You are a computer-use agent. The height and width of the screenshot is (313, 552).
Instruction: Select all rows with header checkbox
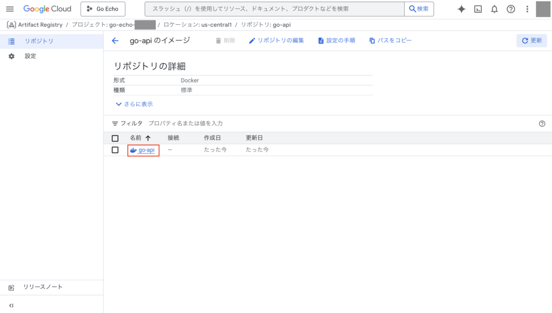(x=115, y=138)
